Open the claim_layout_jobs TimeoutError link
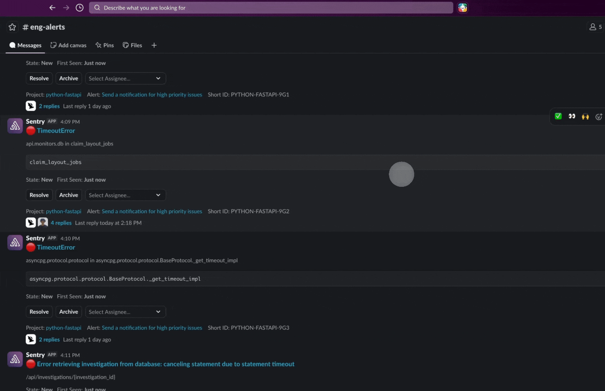The height and width of the screenshot is (391, 605). (x=56, y=131)
